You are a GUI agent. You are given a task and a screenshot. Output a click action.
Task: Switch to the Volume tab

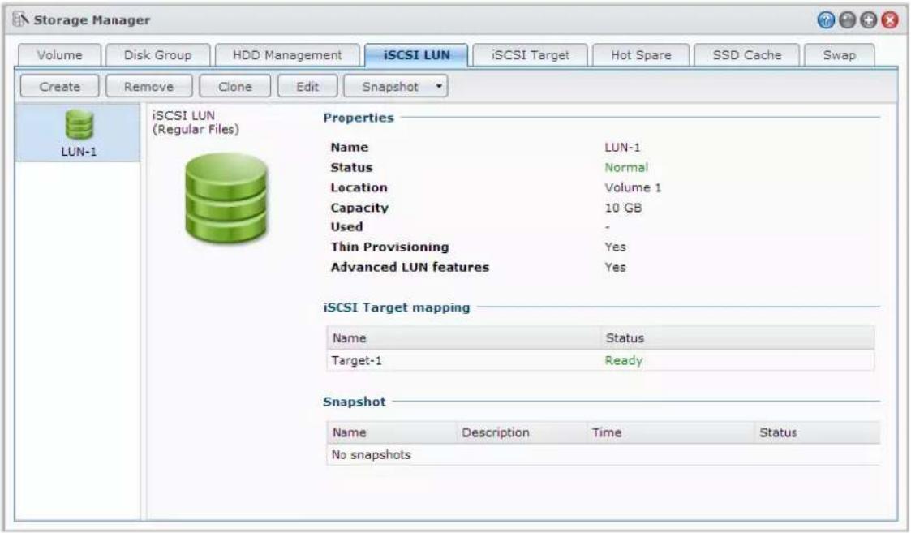coord(60,55)
